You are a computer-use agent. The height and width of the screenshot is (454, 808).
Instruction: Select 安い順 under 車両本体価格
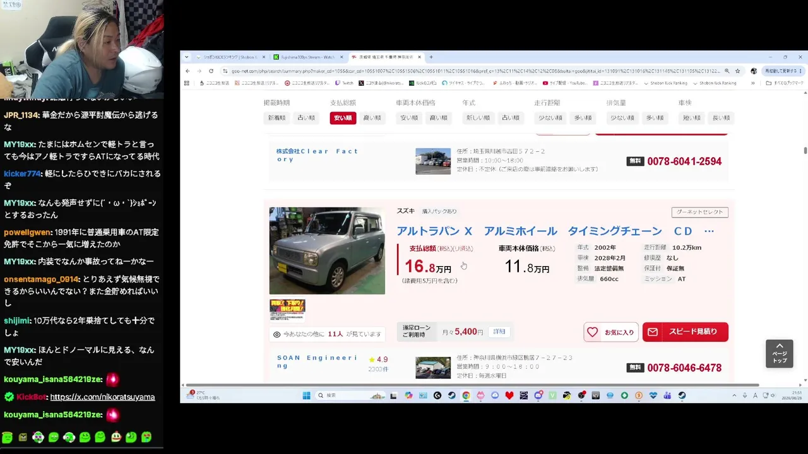409,118
